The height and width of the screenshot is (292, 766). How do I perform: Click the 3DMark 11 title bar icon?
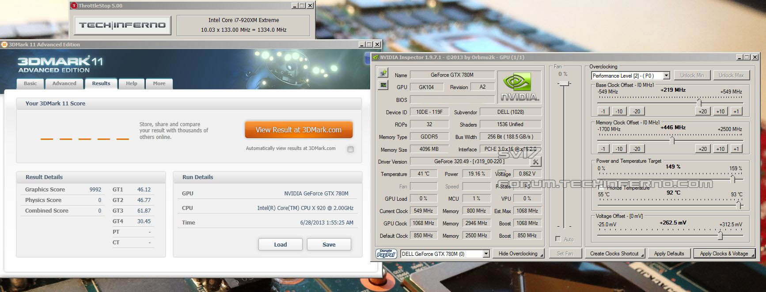[4, 45]
